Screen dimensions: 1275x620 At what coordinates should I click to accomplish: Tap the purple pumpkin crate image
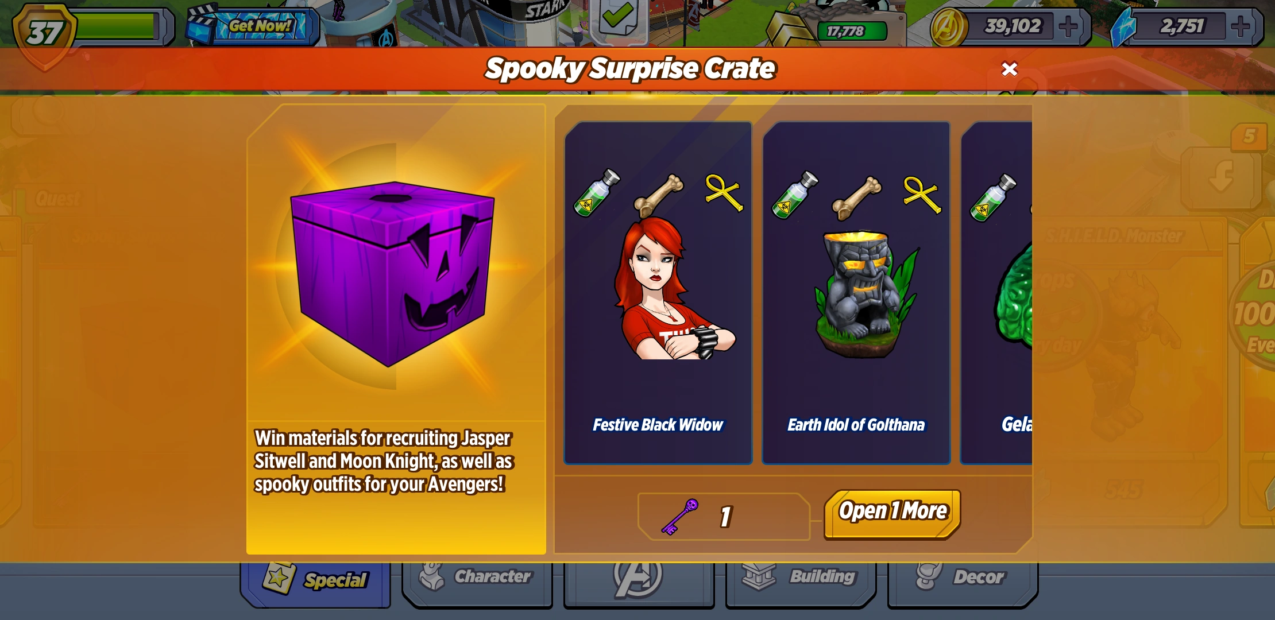tap(393, 274)
